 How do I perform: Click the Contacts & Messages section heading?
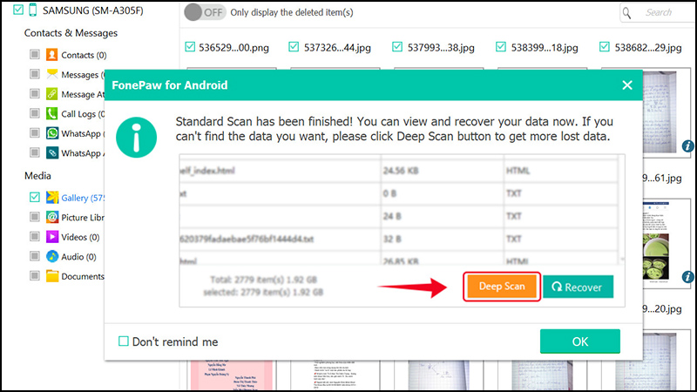coord(71,33)
